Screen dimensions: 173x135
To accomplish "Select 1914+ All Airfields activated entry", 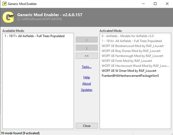I will tap(132, 41).
